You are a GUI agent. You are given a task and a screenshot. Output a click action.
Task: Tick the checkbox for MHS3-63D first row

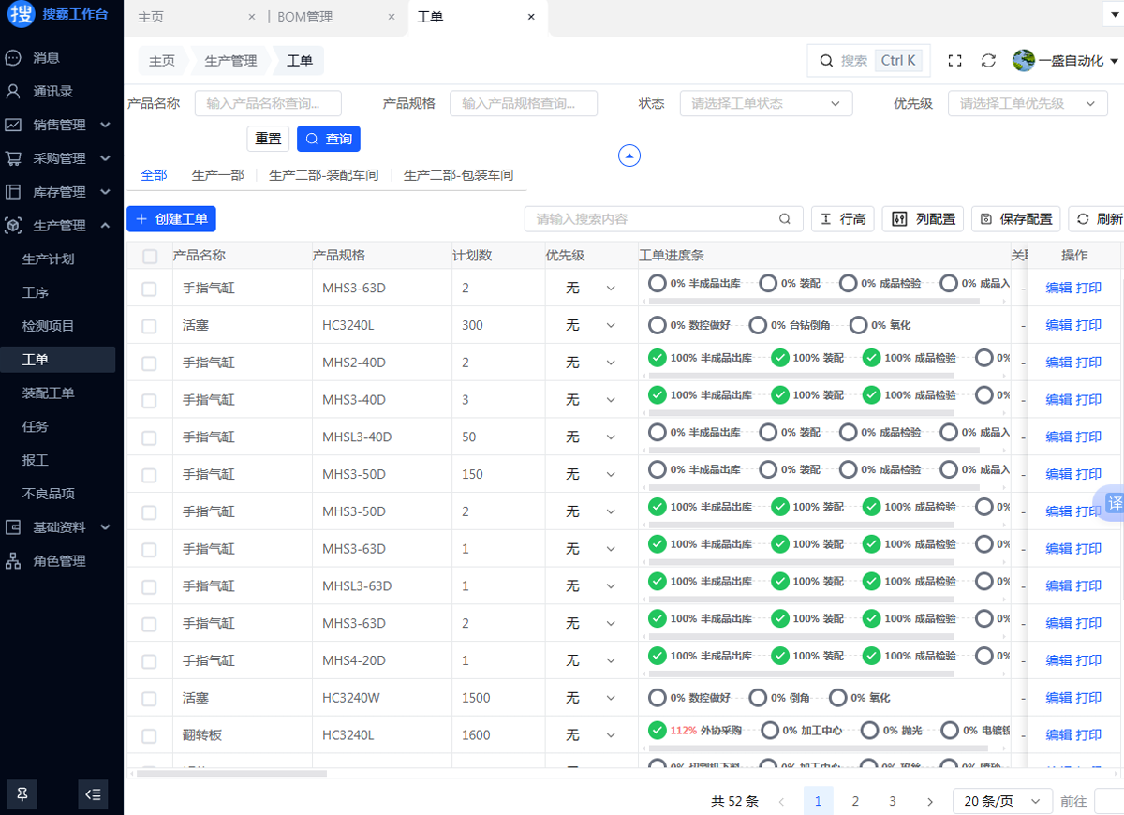point(149,289)
